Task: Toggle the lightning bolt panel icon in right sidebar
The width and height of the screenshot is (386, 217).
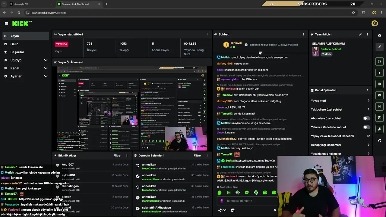Action: pos(379,73)
